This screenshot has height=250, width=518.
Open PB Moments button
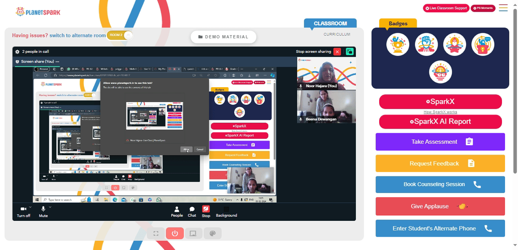point(483,8)
